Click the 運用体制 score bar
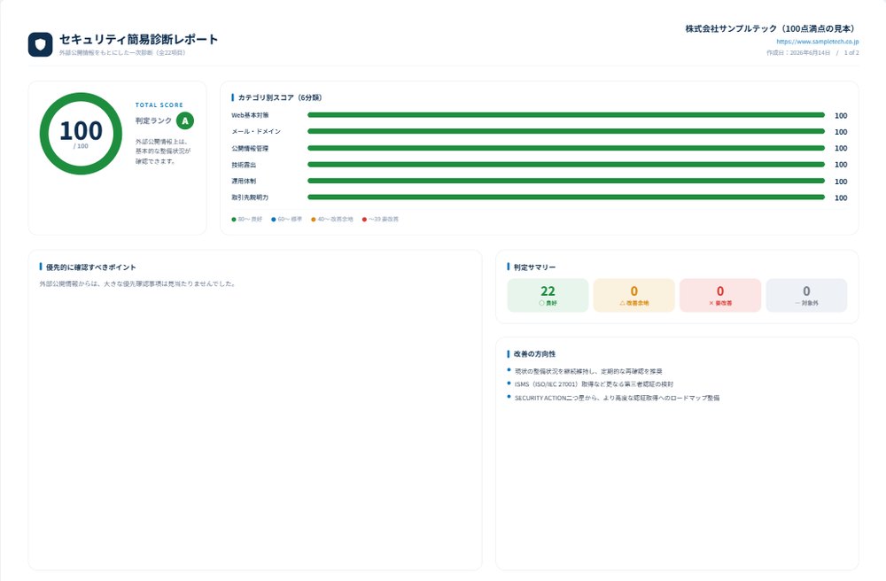 click(566, 182)
